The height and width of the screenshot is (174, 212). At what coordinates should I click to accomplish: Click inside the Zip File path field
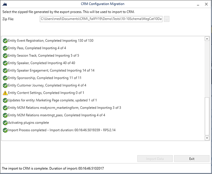coord(101,19)
